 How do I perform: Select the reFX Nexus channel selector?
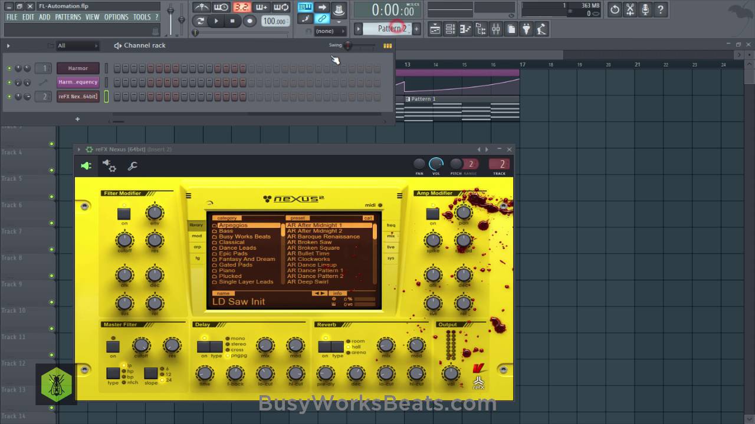(106, 97)
